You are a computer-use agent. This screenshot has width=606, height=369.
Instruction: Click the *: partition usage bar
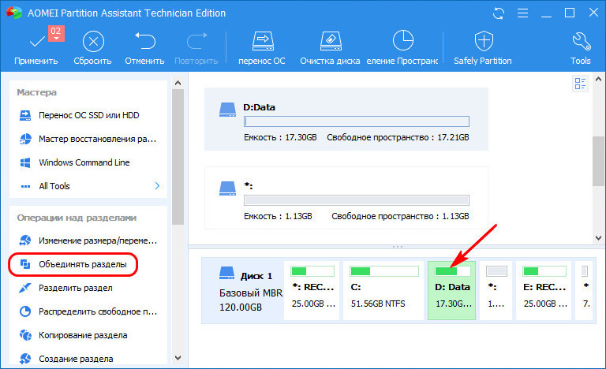(357, 200)
